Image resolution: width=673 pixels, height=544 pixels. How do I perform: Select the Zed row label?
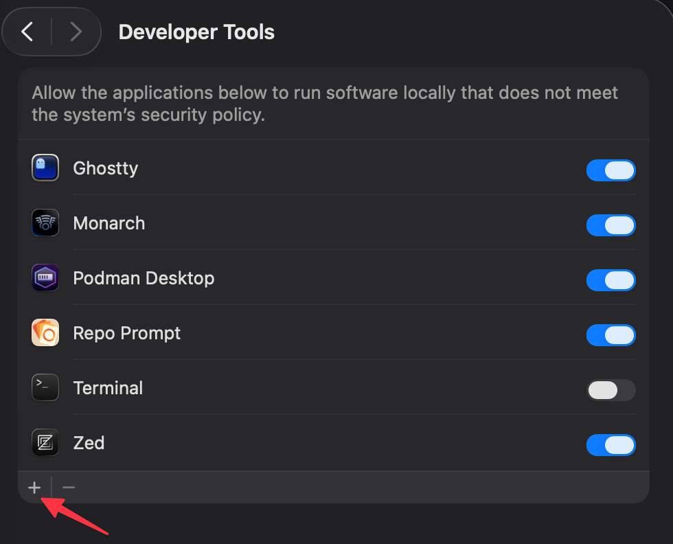[89, 443]
